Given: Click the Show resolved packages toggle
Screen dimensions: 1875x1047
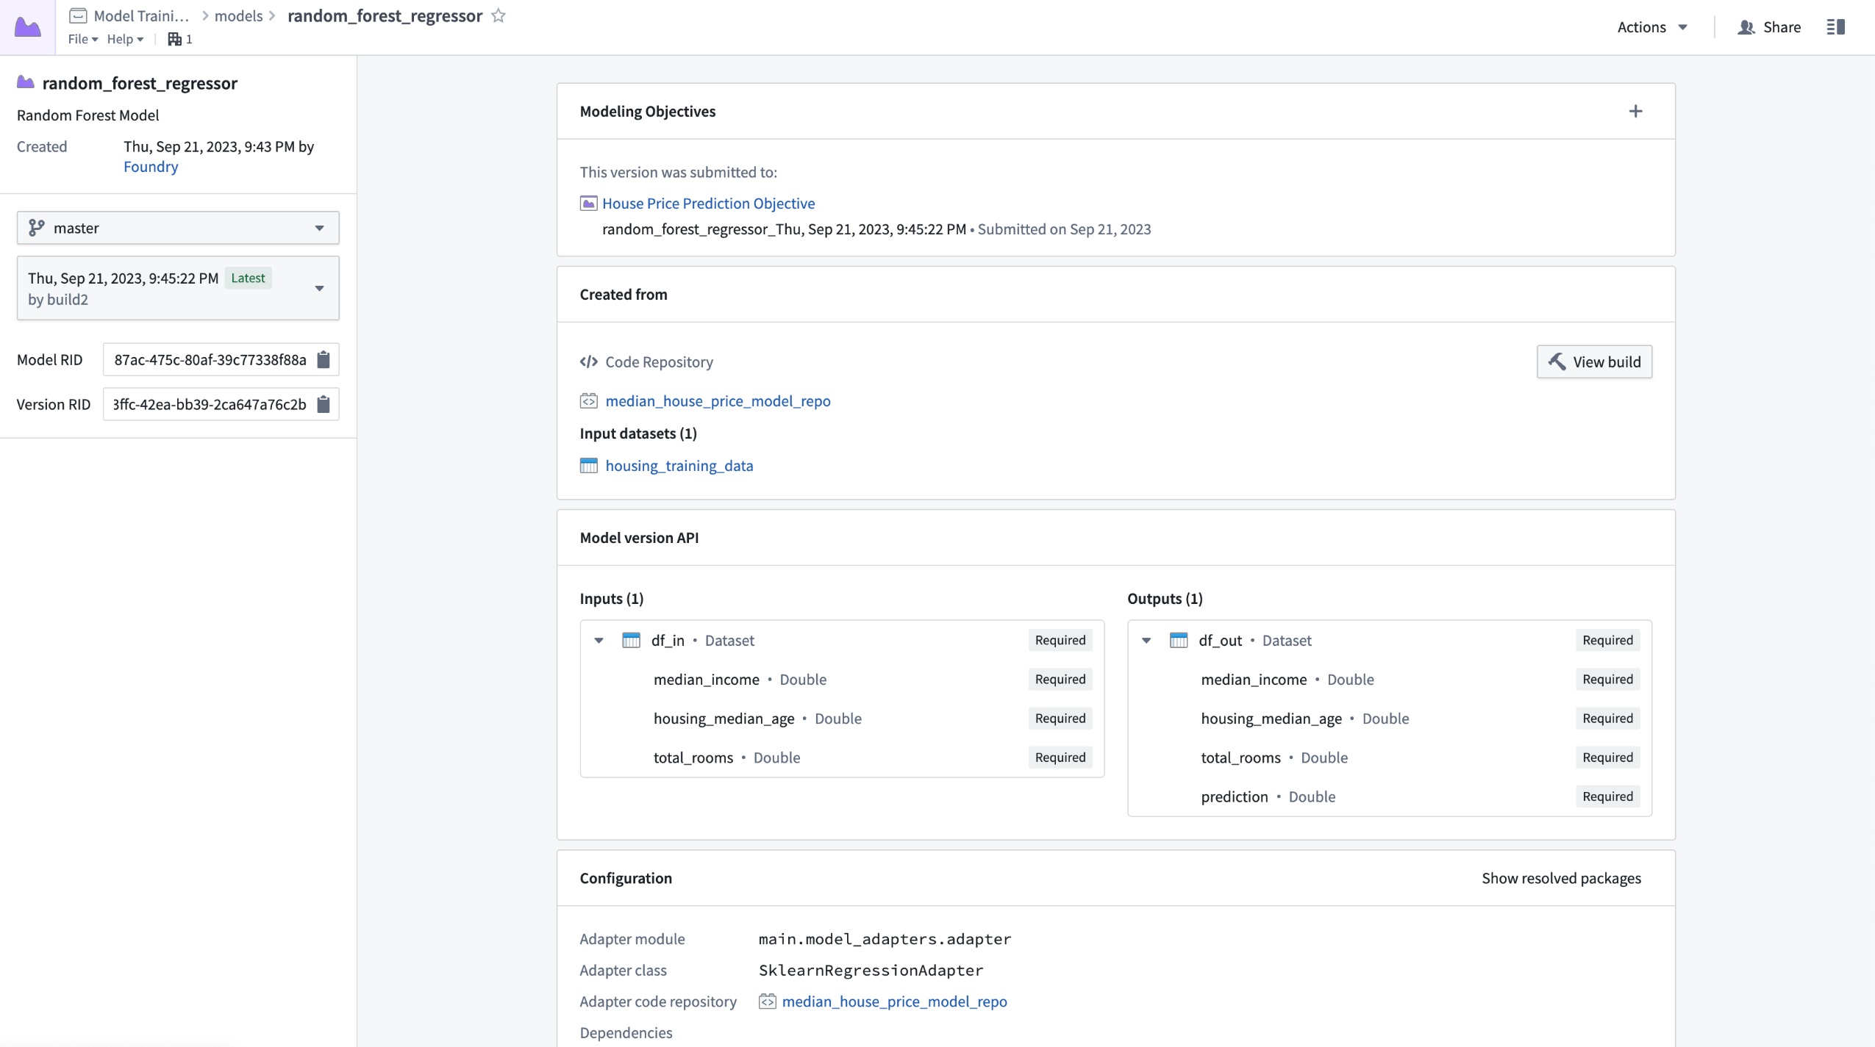Looking at the screenshot, I should pos(1561,877).
